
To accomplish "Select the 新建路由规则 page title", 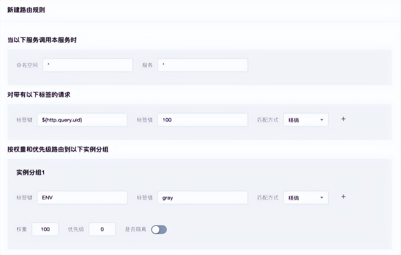I will pyautogui.click(x=26, y=10).
